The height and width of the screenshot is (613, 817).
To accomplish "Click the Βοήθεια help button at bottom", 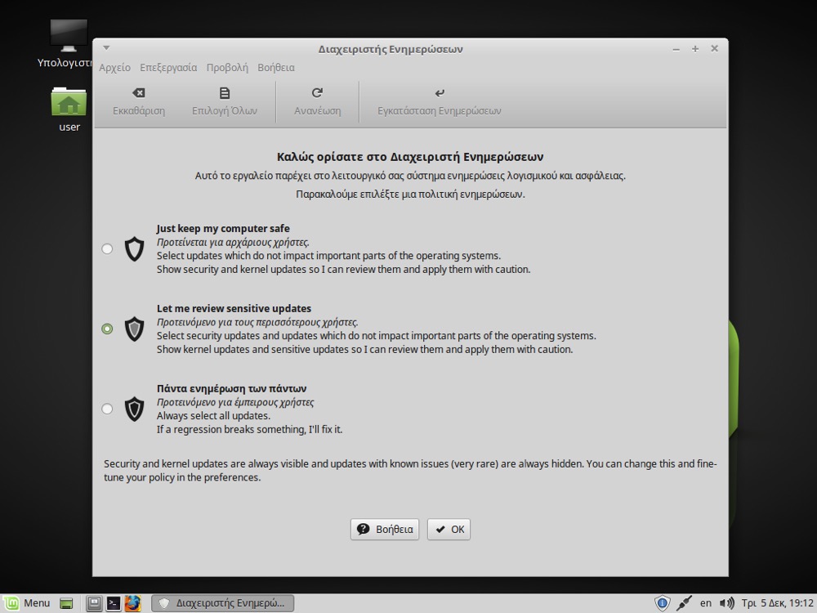I will click(385, 529).
